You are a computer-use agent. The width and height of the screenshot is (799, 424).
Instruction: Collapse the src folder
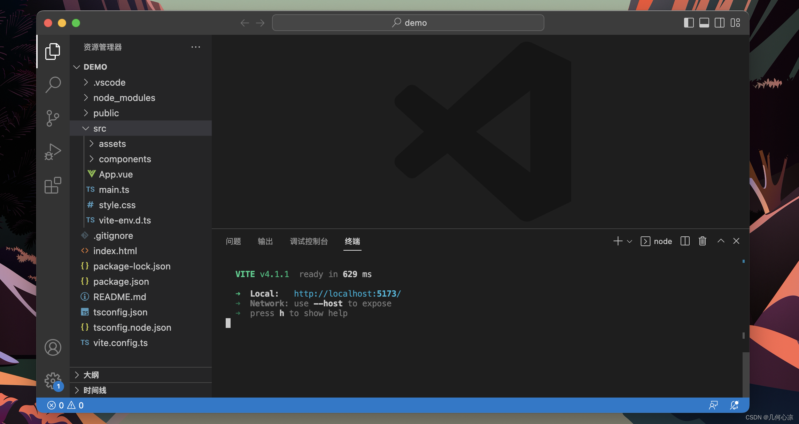(x=141, y=128)
